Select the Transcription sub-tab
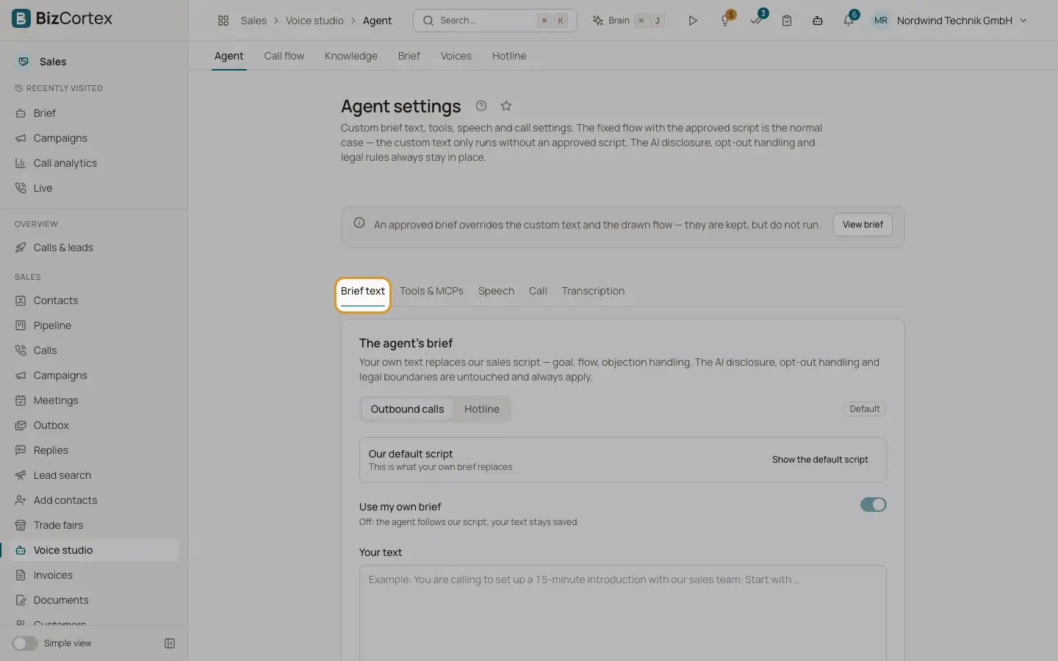 (x=593, y=291)
